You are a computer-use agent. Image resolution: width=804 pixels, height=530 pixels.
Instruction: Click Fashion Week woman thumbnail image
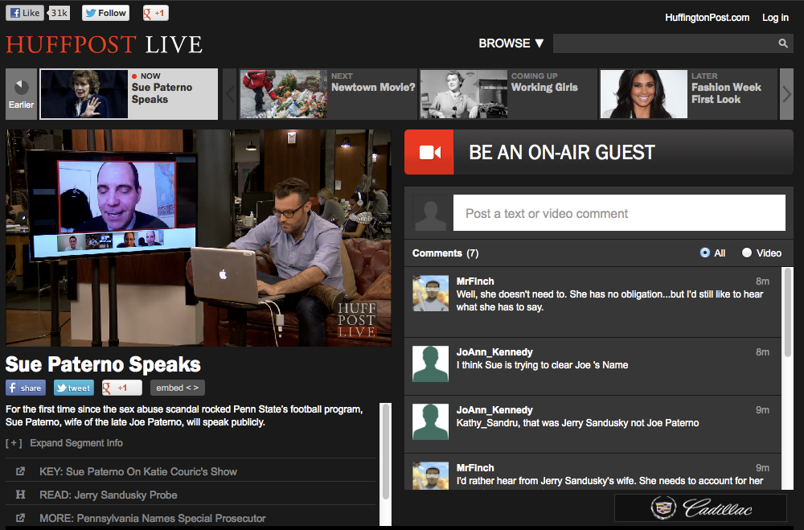tap(644, 94)
